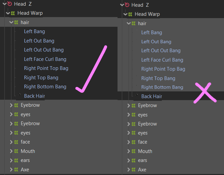This screenshot has width=224, height=175.
Task: Expand the face deformer in left panel
Action: (11, 142)
